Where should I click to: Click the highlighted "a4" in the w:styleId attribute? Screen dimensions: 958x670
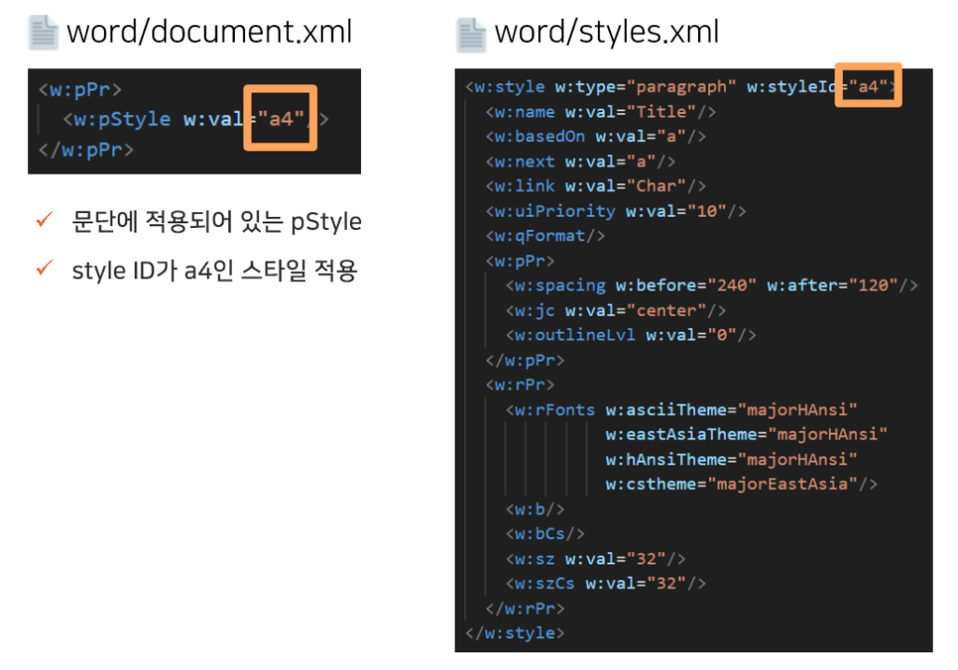pos(868,87)
